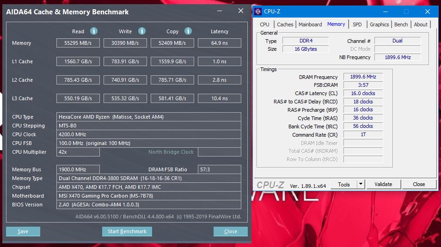Click the BIOS Version 2.A0 field
The image size is (441, 247).
pyautogui.click(x=149, y=205)
